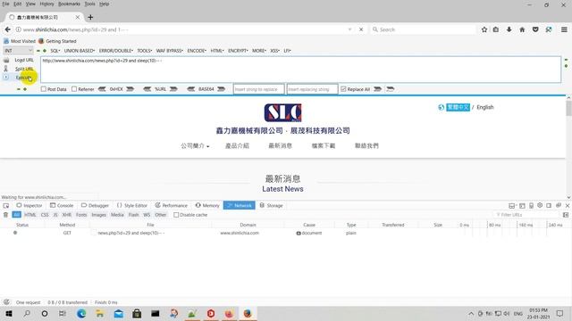This screenshot has height=321, width=572.
Task: Click the SLC company logo
Action: (x=282, y=112)
